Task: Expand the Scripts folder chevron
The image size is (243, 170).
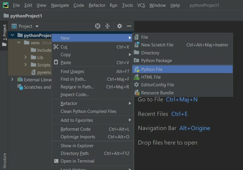Action: 25,64
